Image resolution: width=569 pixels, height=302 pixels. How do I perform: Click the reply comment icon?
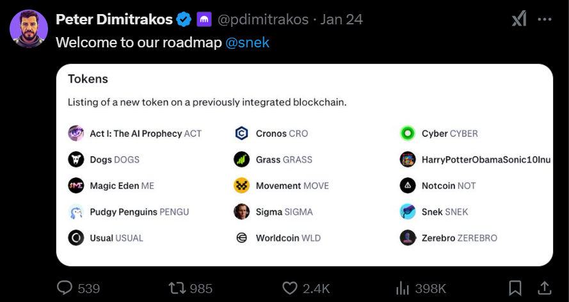pyautogui.click(x=65, y=288)
